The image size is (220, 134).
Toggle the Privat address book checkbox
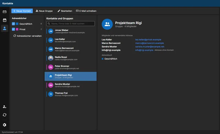(13, 29)
